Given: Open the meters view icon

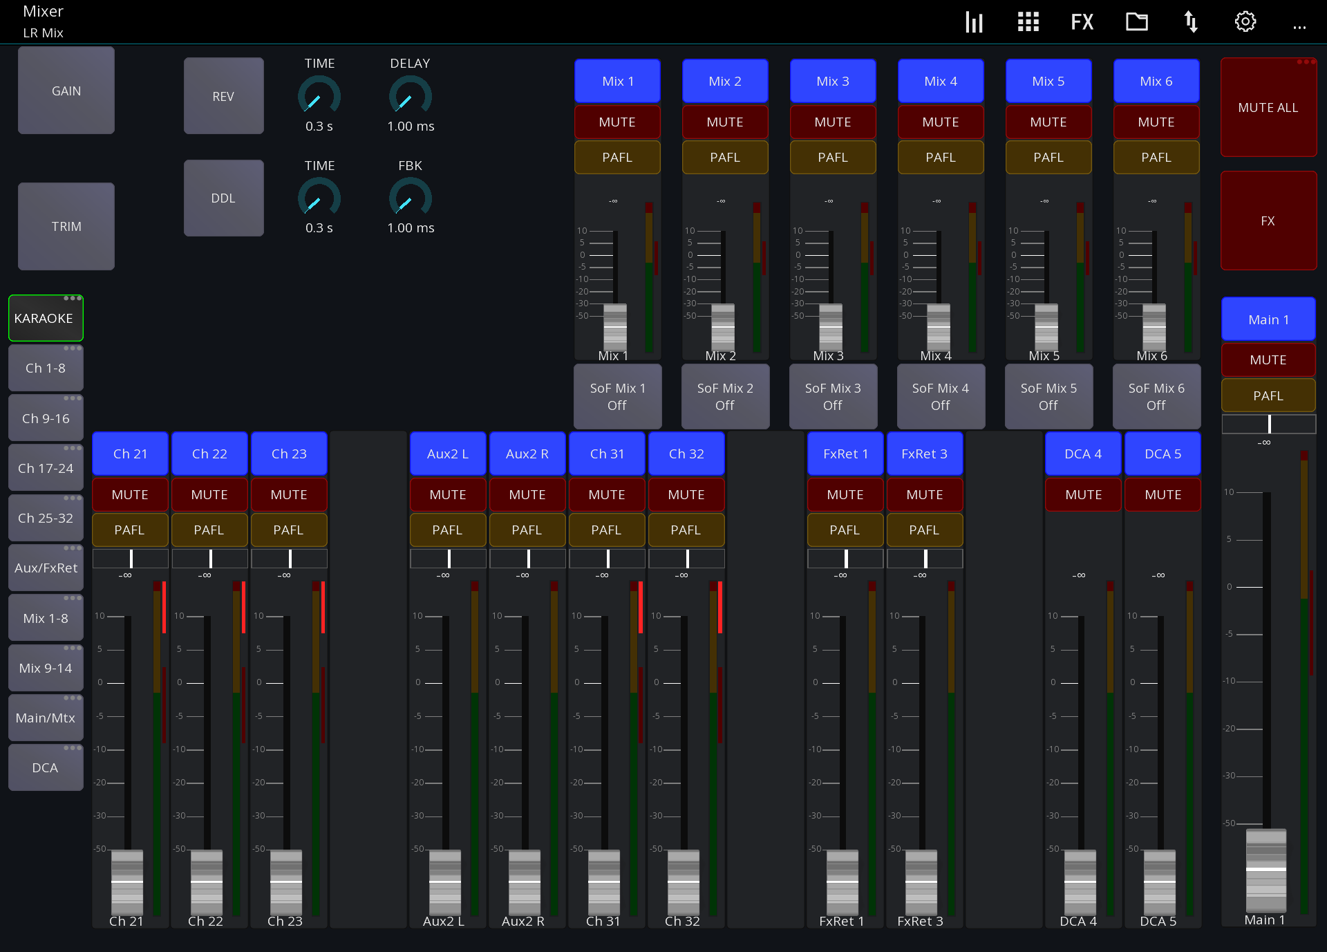Looking at the screenshot, I should coord(974,21).
